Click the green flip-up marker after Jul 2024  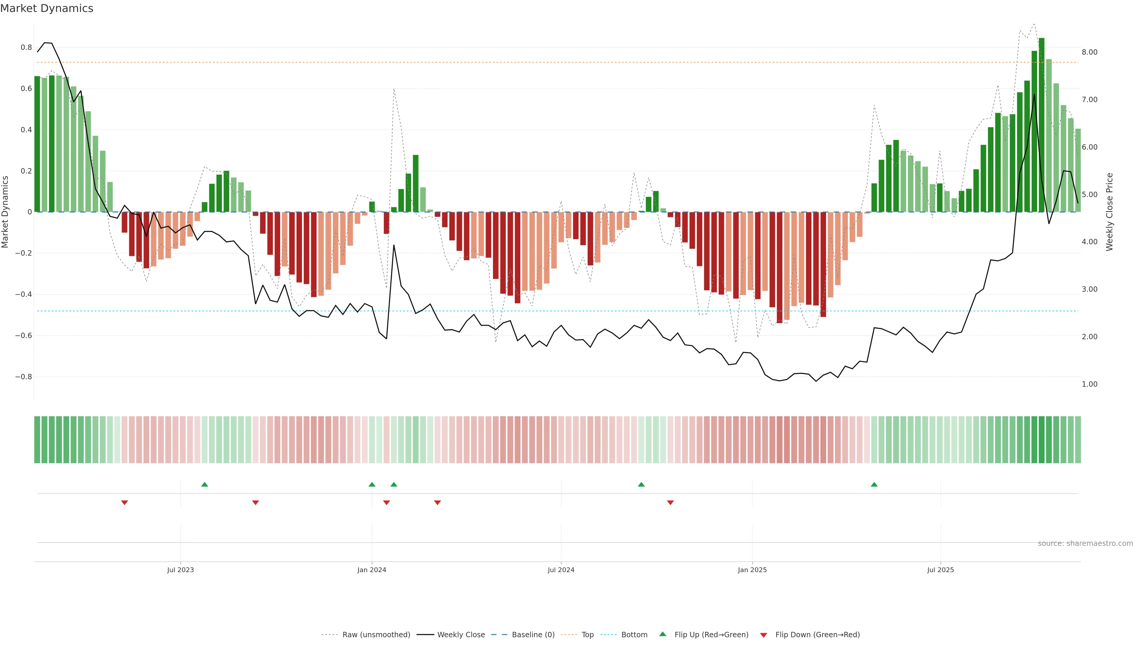(641, 484)
